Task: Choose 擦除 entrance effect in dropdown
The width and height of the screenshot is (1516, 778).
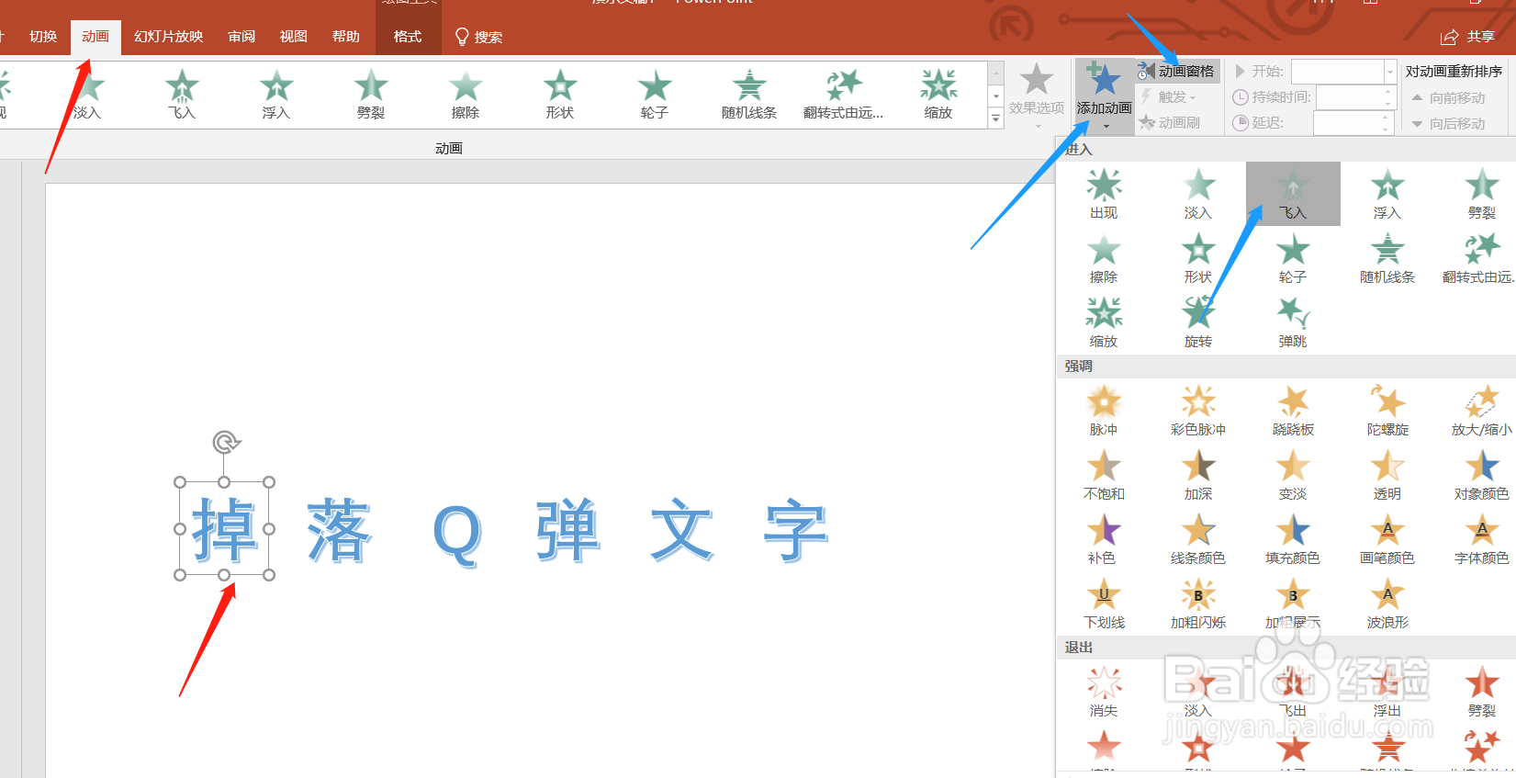Action: click(x=1104, y=258)
